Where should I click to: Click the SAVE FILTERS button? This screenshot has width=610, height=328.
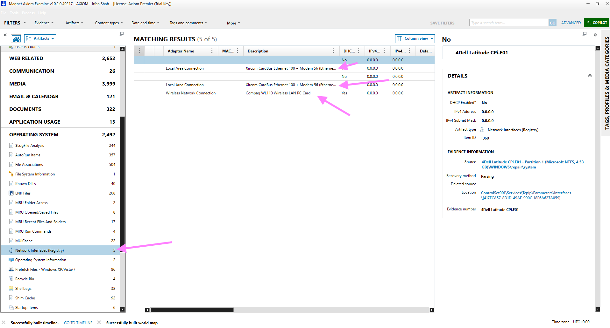coord(442,23)
